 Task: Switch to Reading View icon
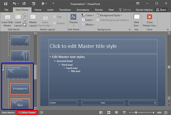coord(116,113)
